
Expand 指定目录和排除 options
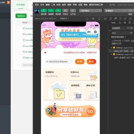118,37
